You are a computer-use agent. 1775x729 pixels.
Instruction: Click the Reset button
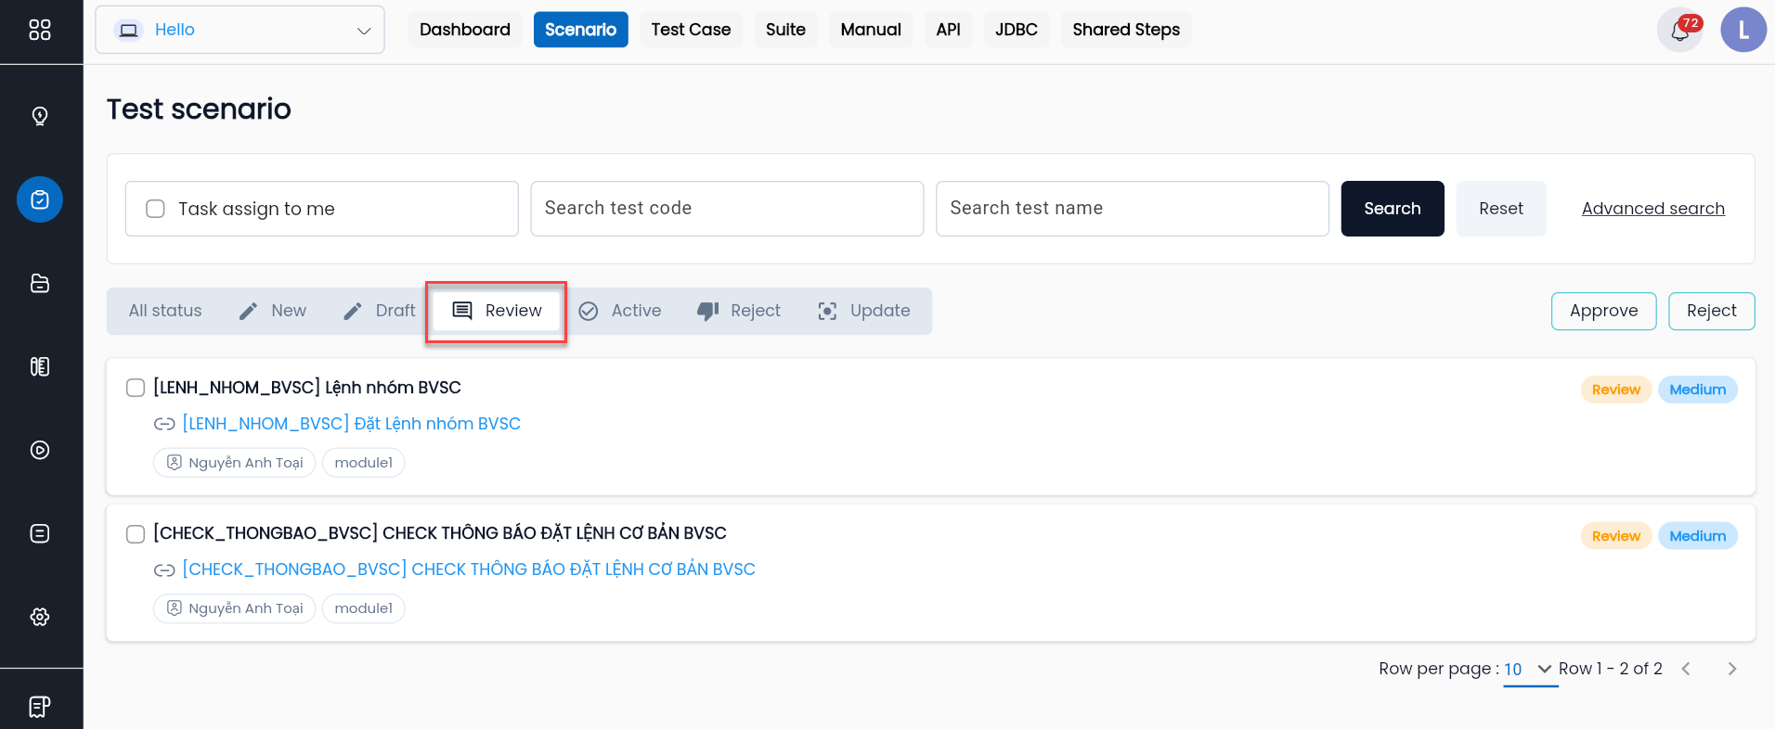[1501, 209]
